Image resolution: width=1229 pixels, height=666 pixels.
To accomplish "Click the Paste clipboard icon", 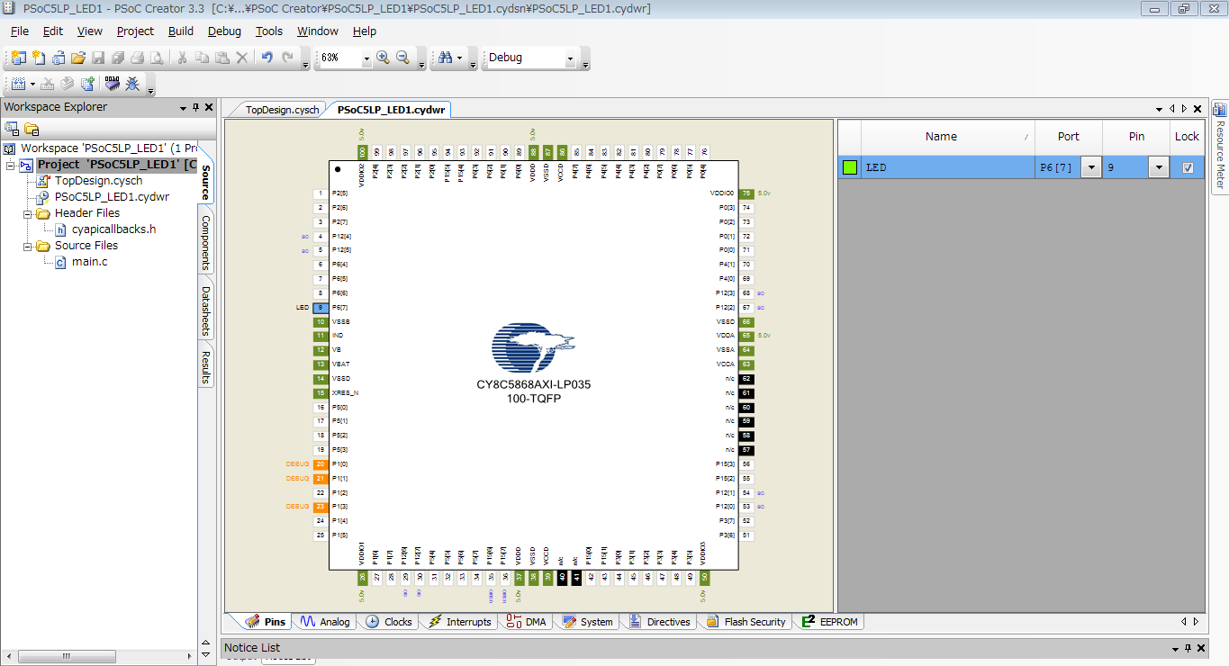I will point(221,58).
